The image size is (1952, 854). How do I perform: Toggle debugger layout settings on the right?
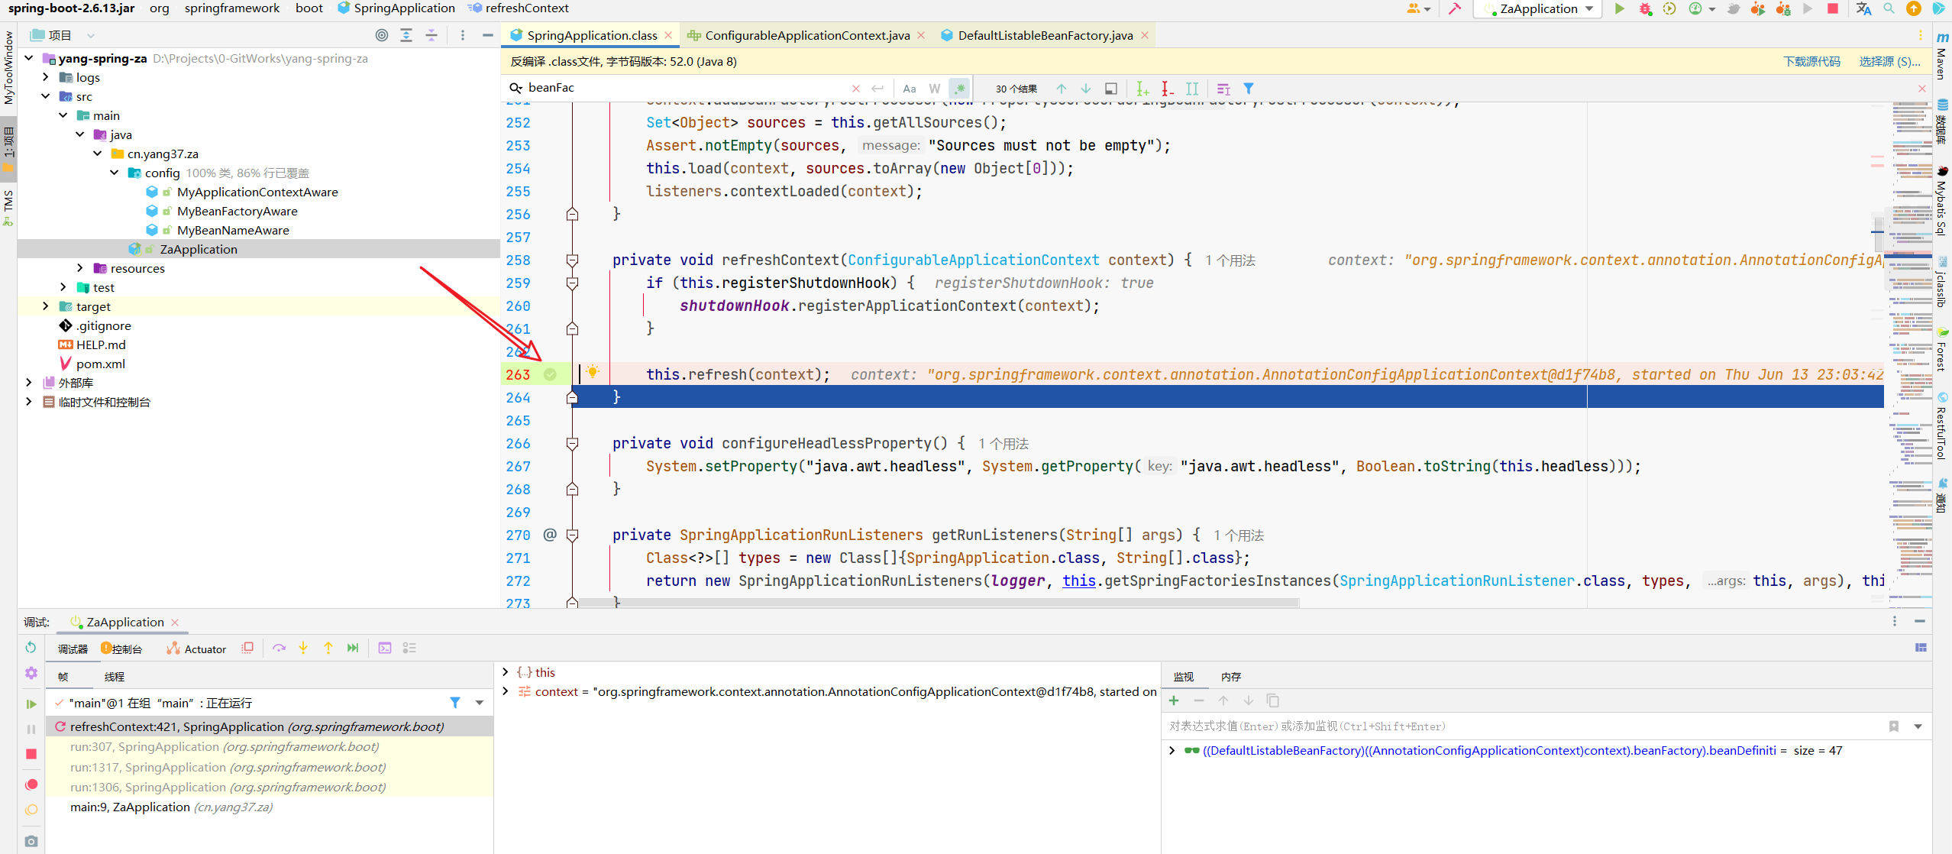tap(1921, 648)
